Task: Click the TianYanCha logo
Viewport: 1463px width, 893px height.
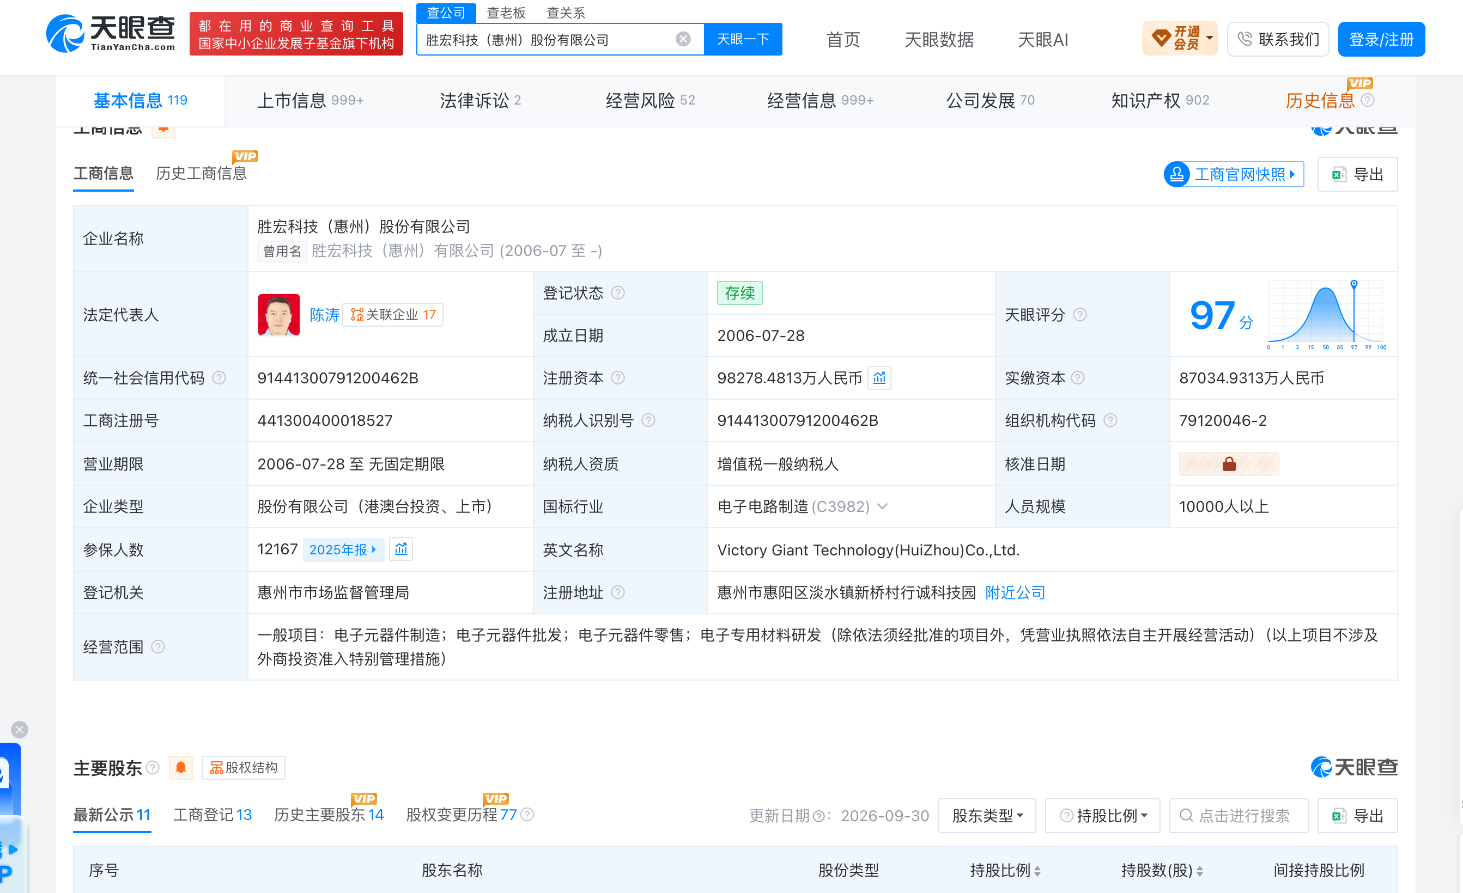Action: [x=111, y=33]
